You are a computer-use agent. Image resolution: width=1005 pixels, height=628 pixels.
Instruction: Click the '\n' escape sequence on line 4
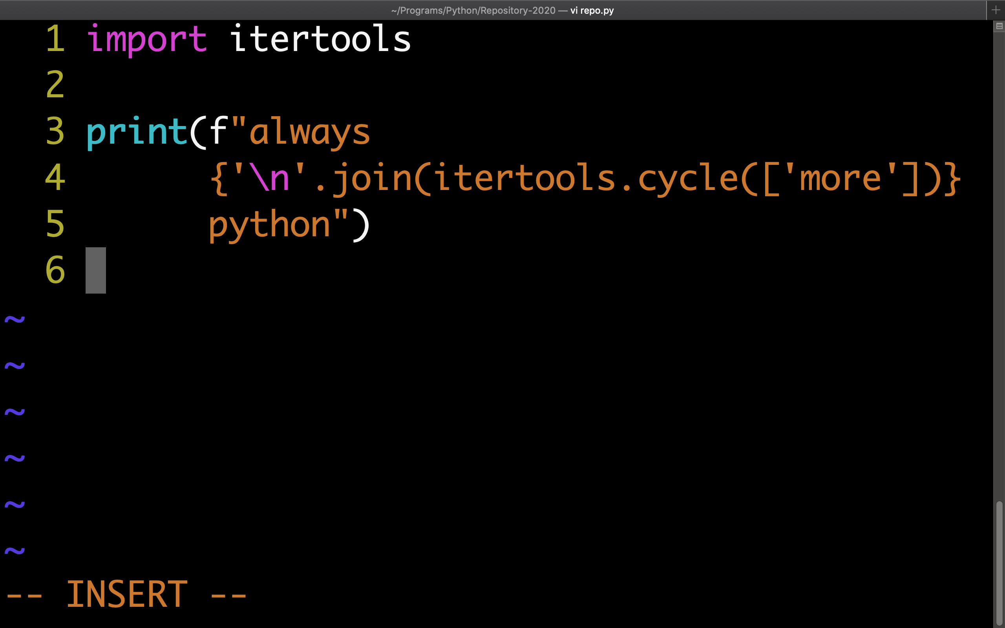(x=269, y=179)
